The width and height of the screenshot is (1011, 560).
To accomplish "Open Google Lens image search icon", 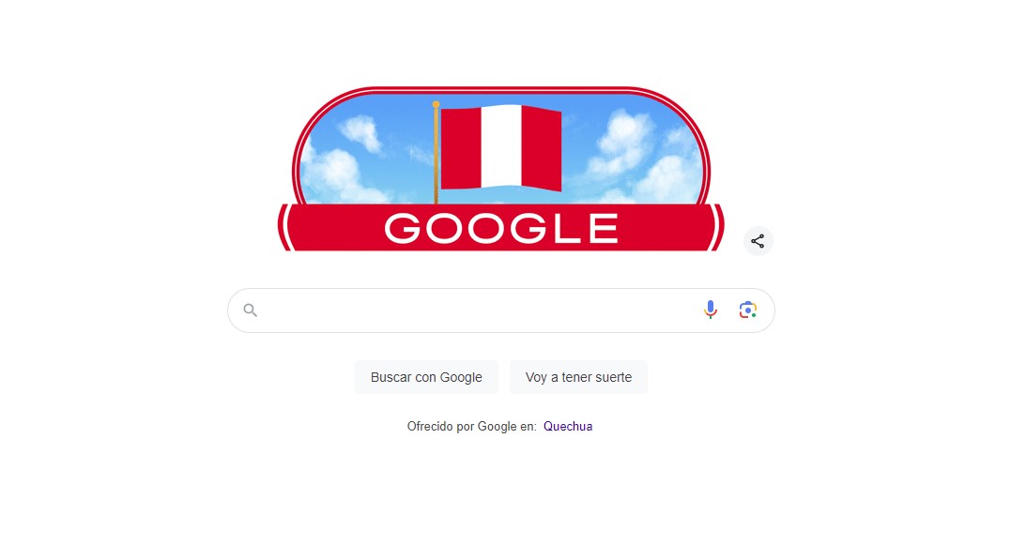I will [747, 310].
